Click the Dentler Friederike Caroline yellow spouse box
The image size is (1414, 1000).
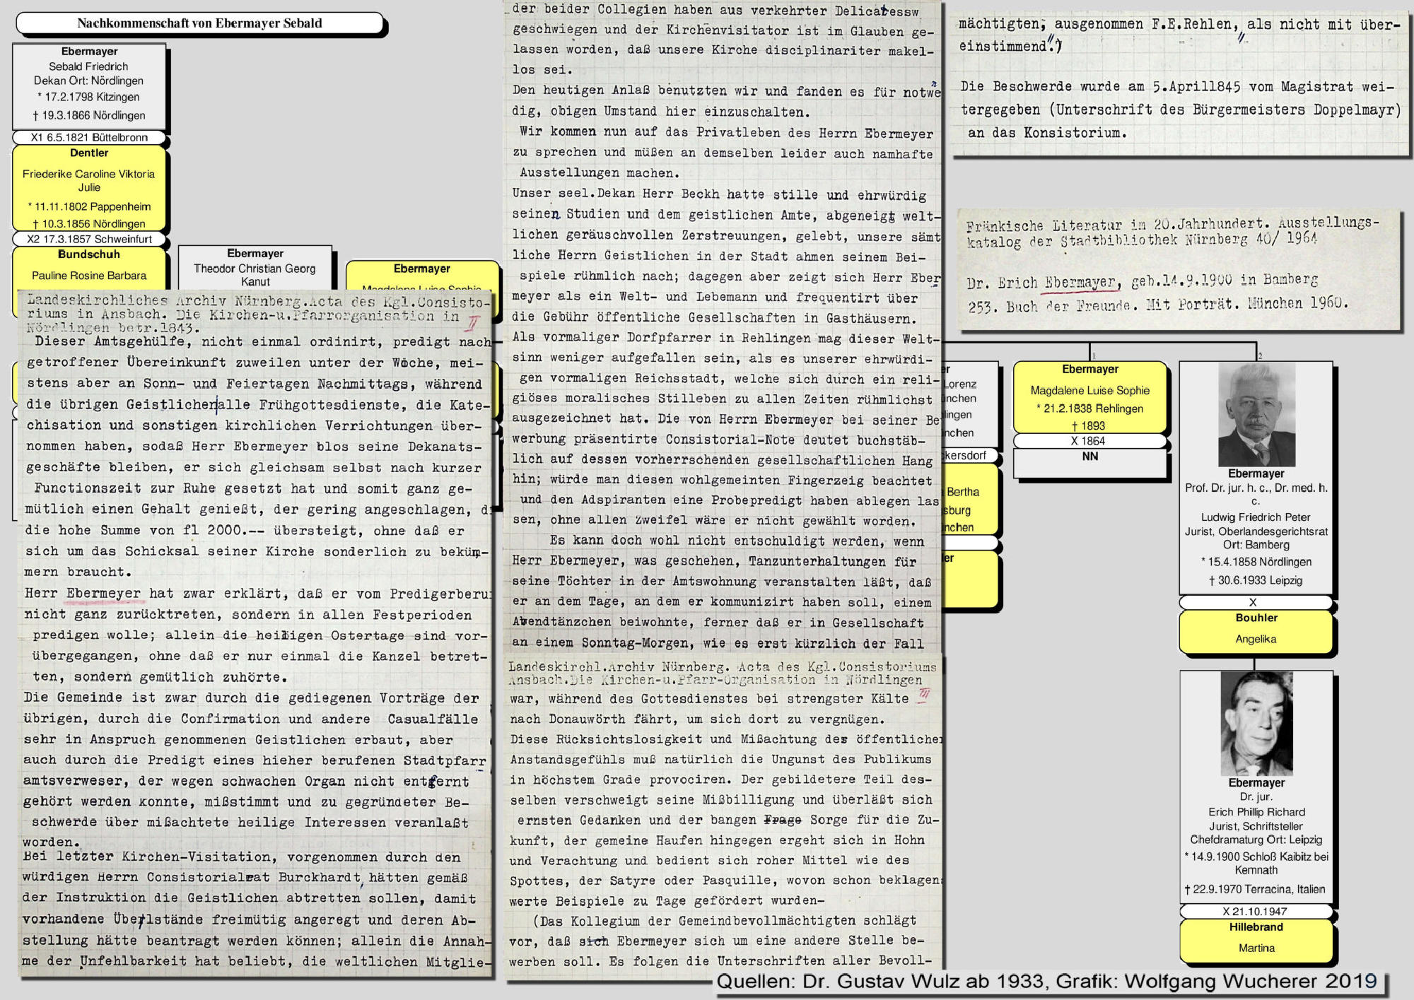[89, 187]
